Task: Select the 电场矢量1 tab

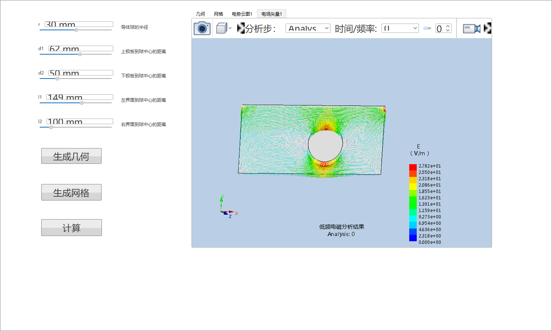Action: (272, 14)
